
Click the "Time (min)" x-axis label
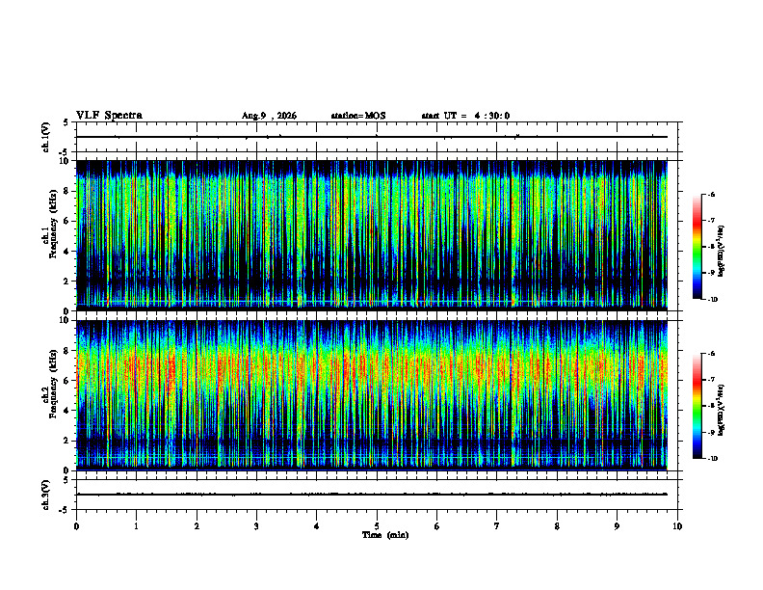385,535
